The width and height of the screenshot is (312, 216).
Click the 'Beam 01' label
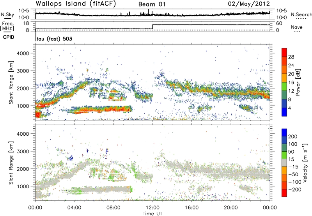pos(152,4)
